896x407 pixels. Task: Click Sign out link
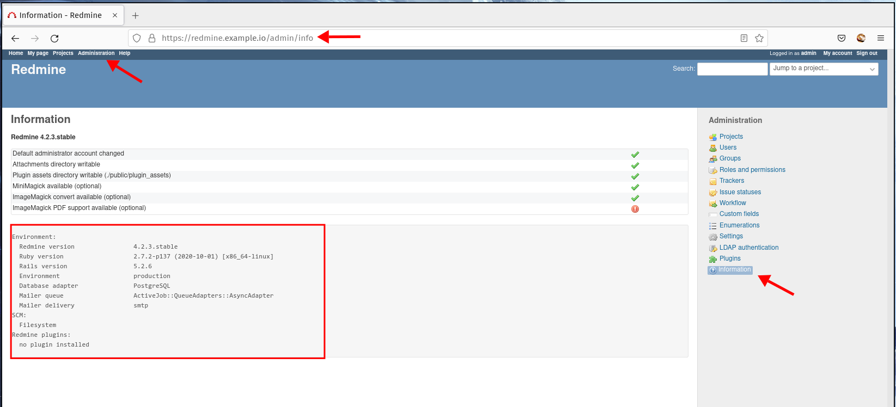point(867,53)
